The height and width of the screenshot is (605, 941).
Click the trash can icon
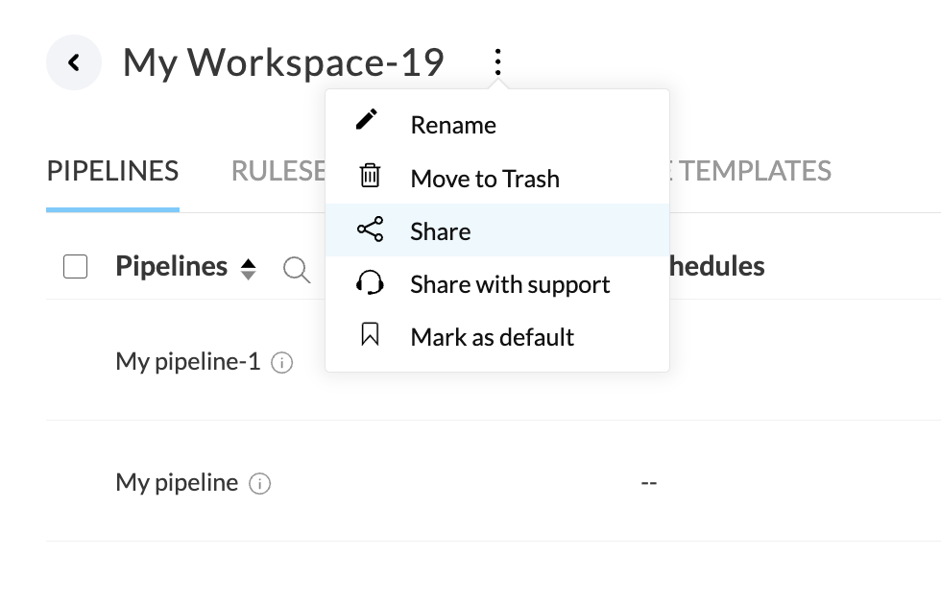370,176
